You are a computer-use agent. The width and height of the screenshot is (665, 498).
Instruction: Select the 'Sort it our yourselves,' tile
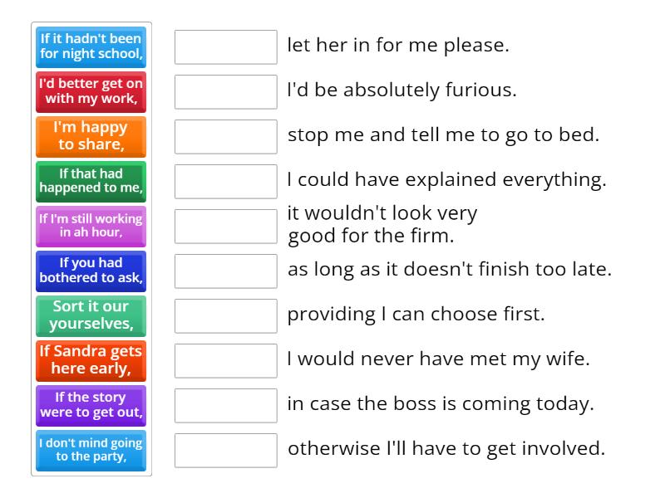[x=91, y=315]
